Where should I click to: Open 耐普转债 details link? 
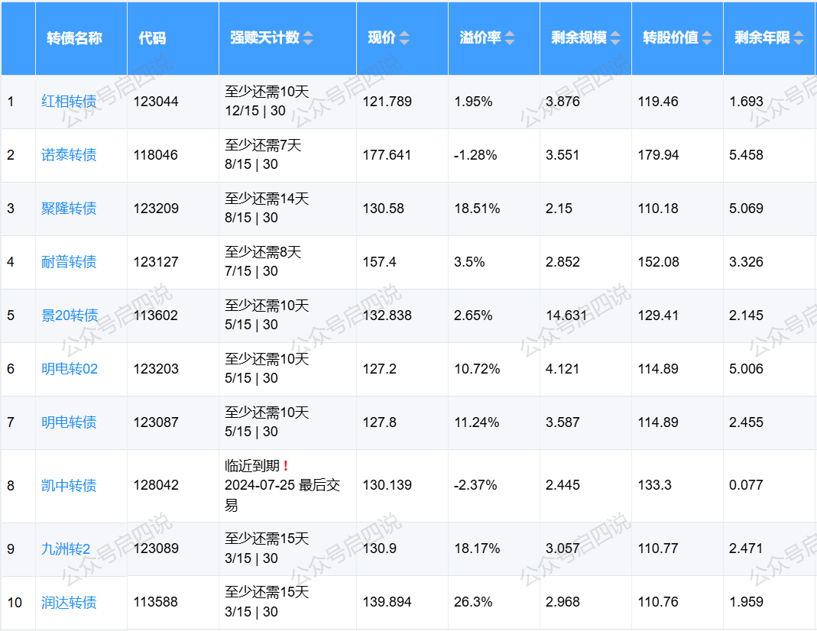click(69, 262)
